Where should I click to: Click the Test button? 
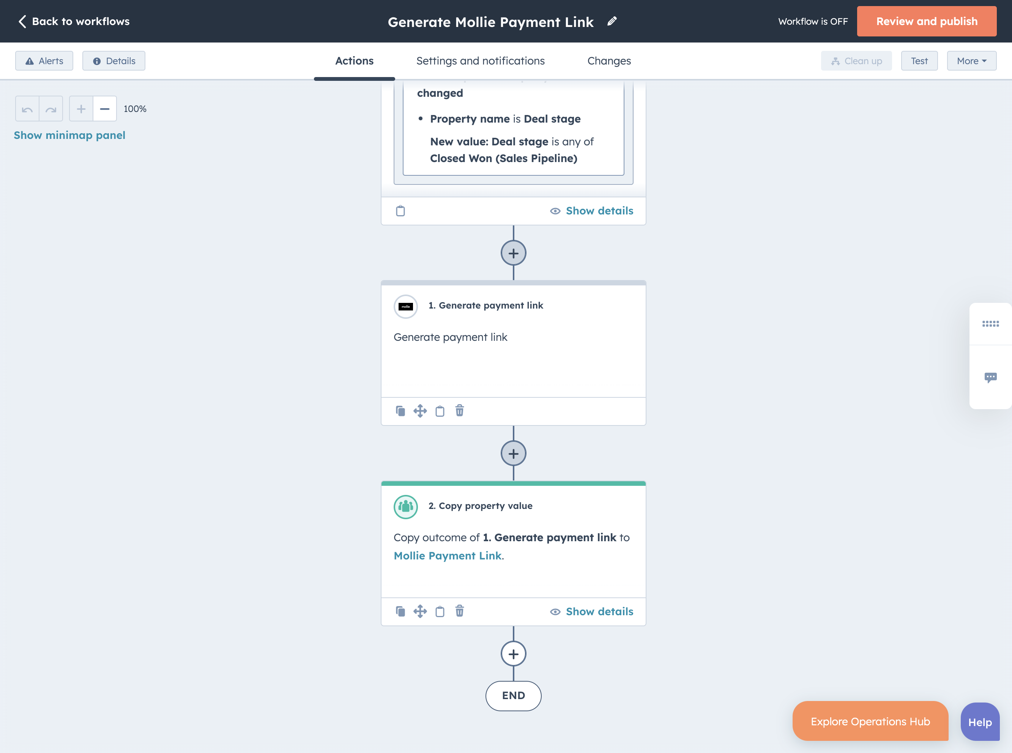pyautogui.click(x=919, y=61)
